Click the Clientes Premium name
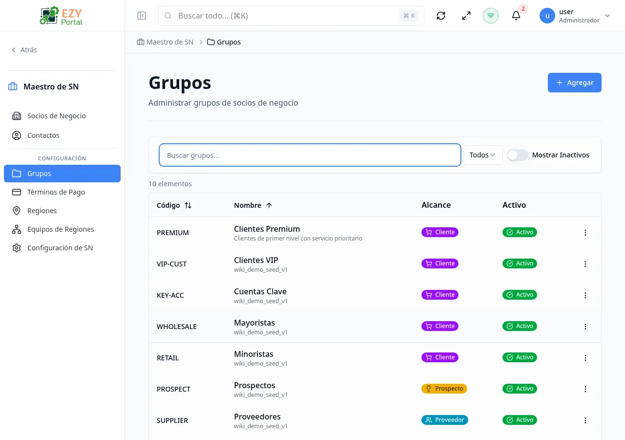The image size is (625, 440). pos(267,229)
